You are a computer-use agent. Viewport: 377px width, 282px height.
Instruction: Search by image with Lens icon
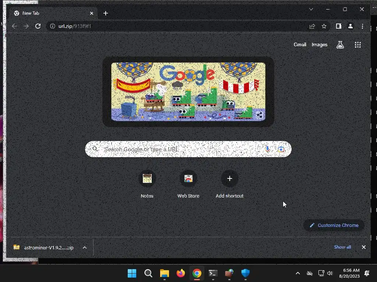point(281,149)
